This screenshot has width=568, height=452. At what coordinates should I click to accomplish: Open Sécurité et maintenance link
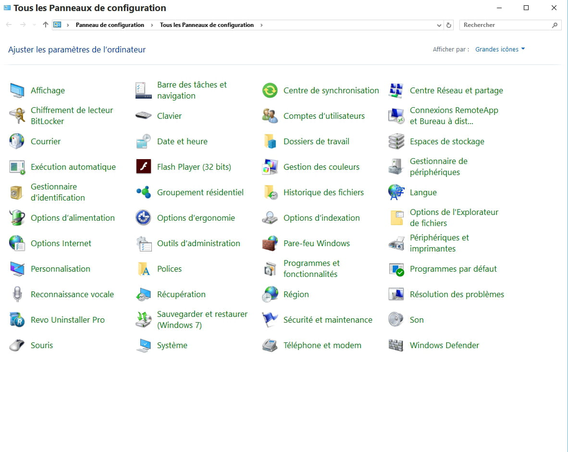328,320
